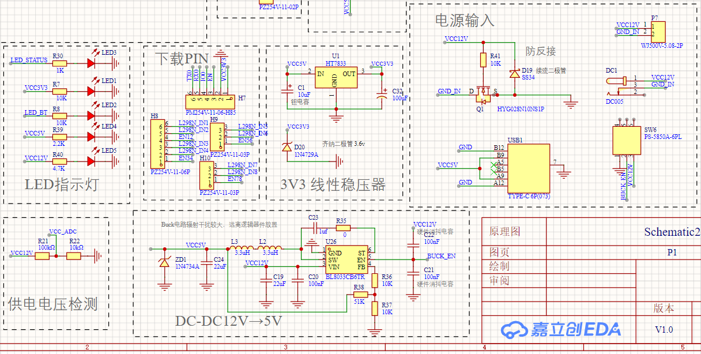Select the LED指示灯 section title
Screen dimensions: 701x354
pyautogui.click(x=61, y=185)
